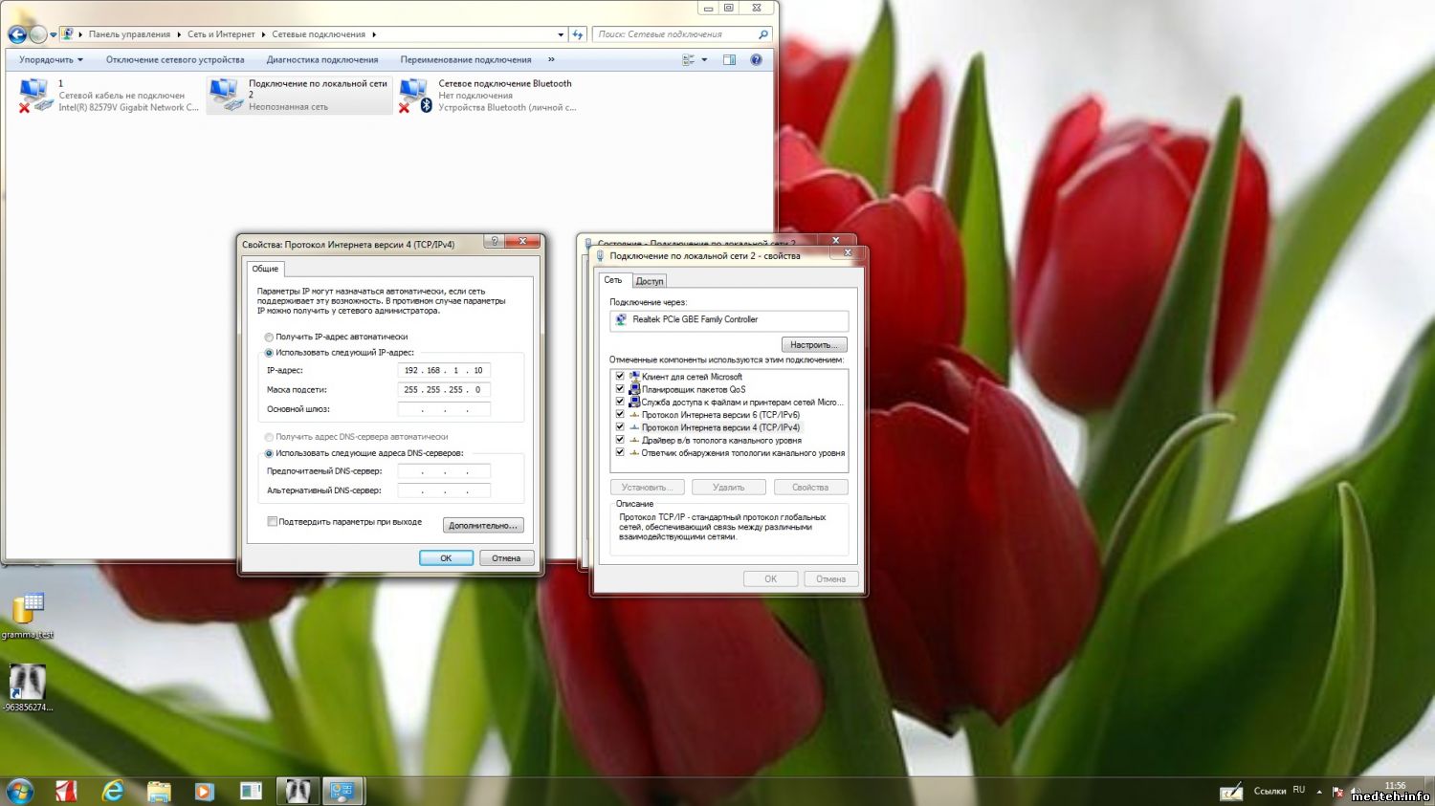Click the help question mark icon in explorer toolbar
Image resolution: width=1435 pixels, height=806 pixels.
(x=756, y=59)
